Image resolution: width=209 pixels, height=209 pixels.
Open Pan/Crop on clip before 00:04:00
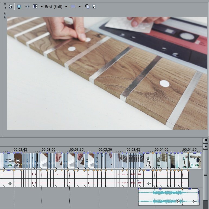(148, 160)
